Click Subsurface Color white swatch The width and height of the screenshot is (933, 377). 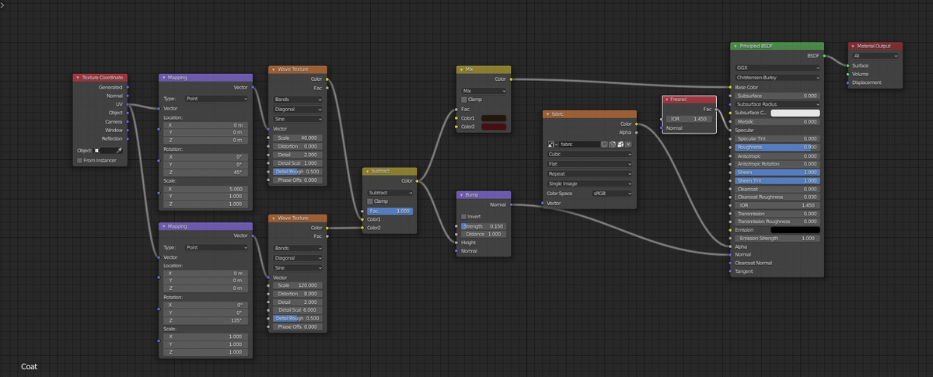[795, 113]
